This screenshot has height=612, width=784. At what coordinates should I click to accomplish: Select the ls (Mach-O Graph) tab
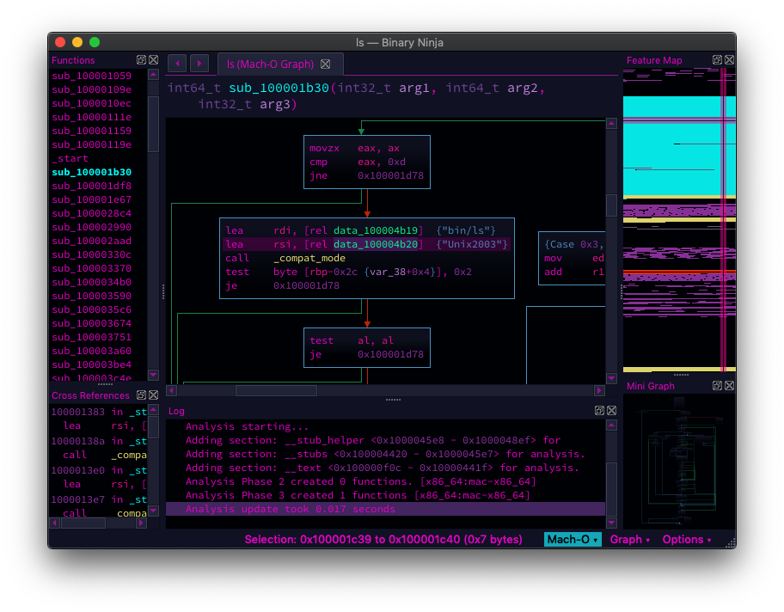[270, 64]
